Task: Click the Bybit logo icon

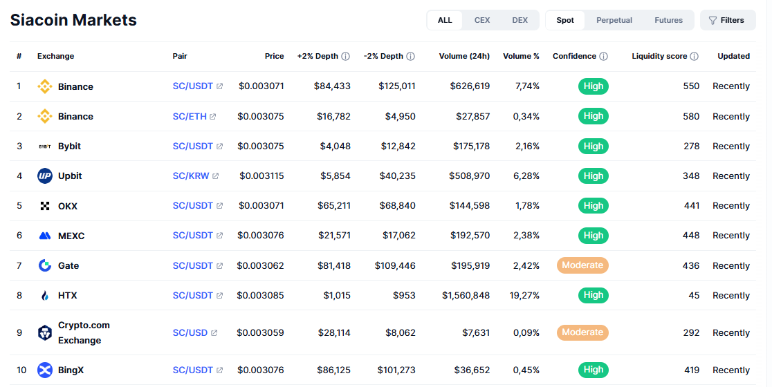Action: (45, 147)
